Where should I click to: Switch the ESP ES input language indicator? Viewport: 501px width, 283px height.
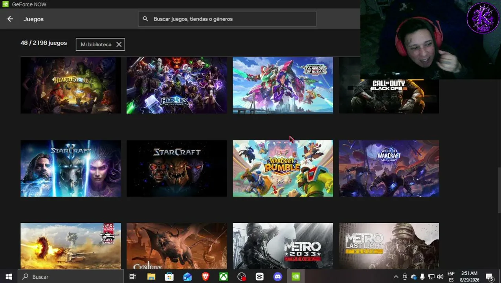pyautogui.click(x=451, y=277)
